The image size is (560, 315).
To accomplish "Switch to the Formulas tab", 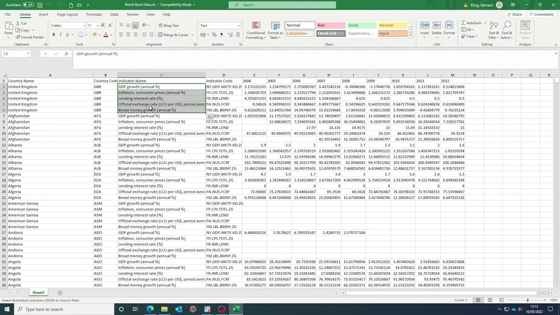I will pyautogui.click(x=94, y=14).
